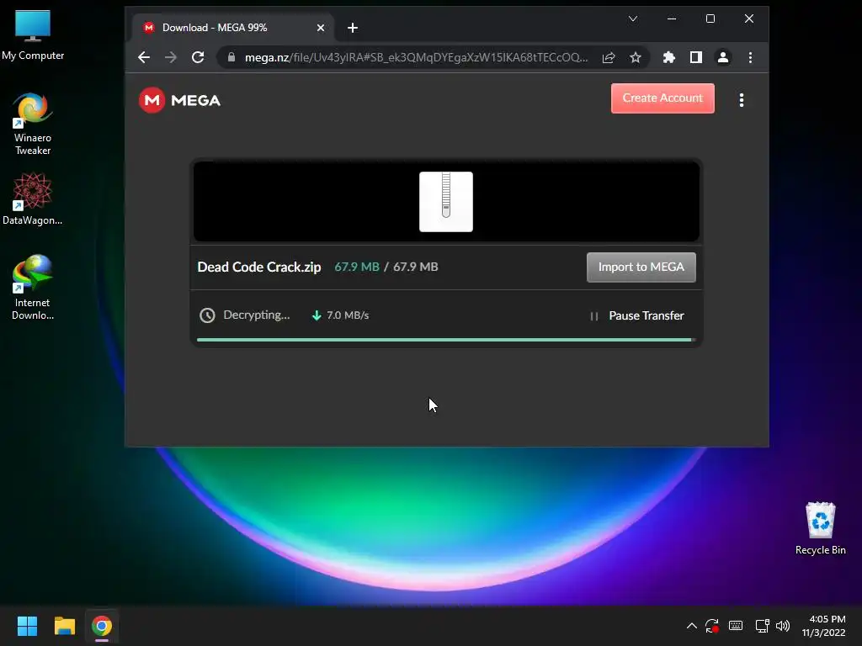
Task: Go forward in Chrome
Action: [171, 57]
